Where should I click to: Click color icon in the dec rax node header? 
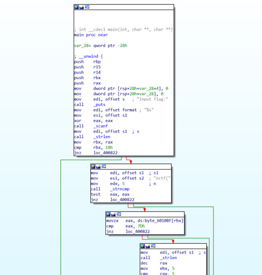[143, 246]
